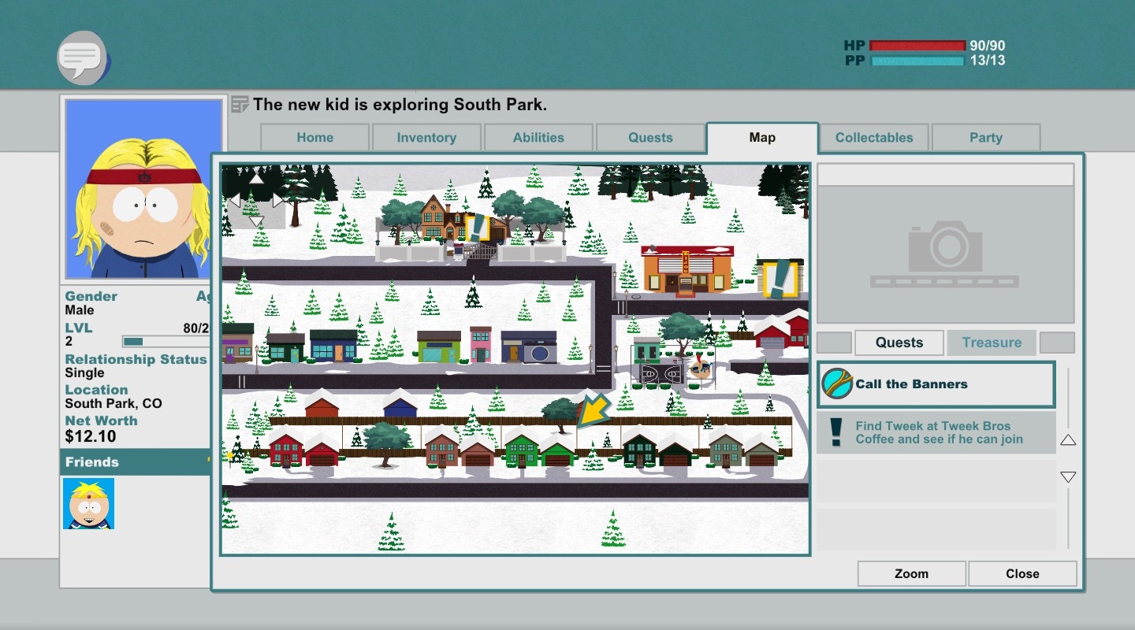Click the yellow arrow player location marker

tap(594, 409)
